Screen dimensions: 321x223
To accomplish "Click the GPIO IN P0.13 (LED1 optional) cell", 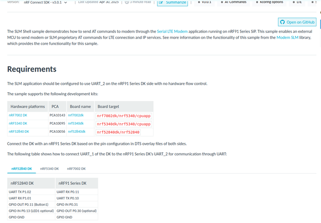I will pyautogui.click(x=31, y=211).
